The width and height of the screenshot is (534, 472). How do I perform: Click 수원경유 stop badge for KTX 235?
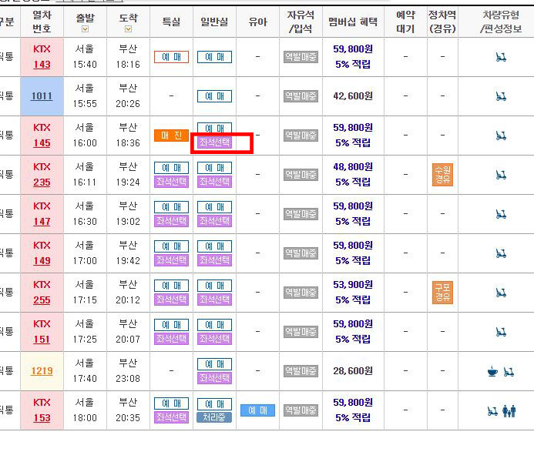pyautogui.click(x=442, y=175)
